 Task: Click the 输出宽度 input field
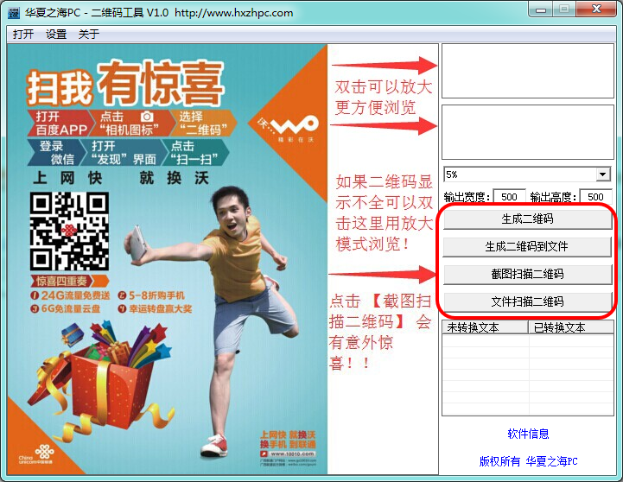(x=509, y=197)
